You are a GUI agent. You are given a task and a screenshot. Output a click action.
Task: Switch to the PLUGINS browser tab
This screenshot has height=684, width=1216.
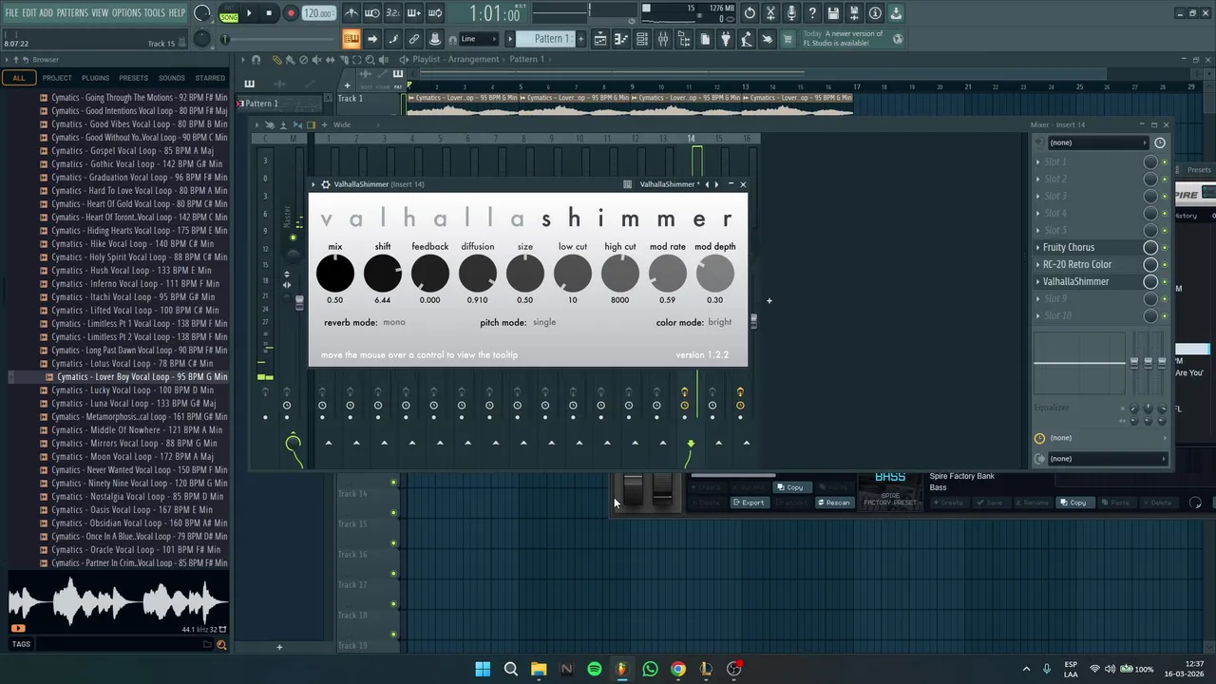coord(95,78)
